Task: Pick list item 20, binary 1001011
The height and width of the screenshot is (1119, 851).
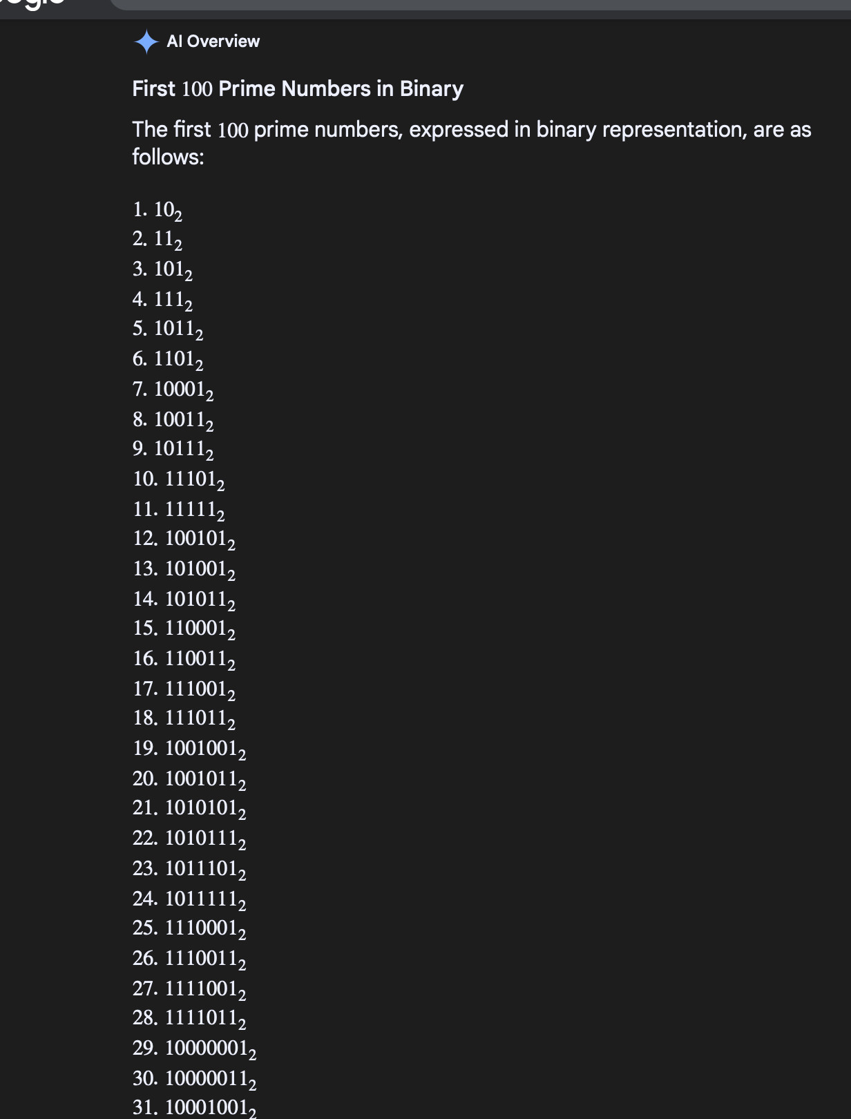Action: [x=189, y=779]
